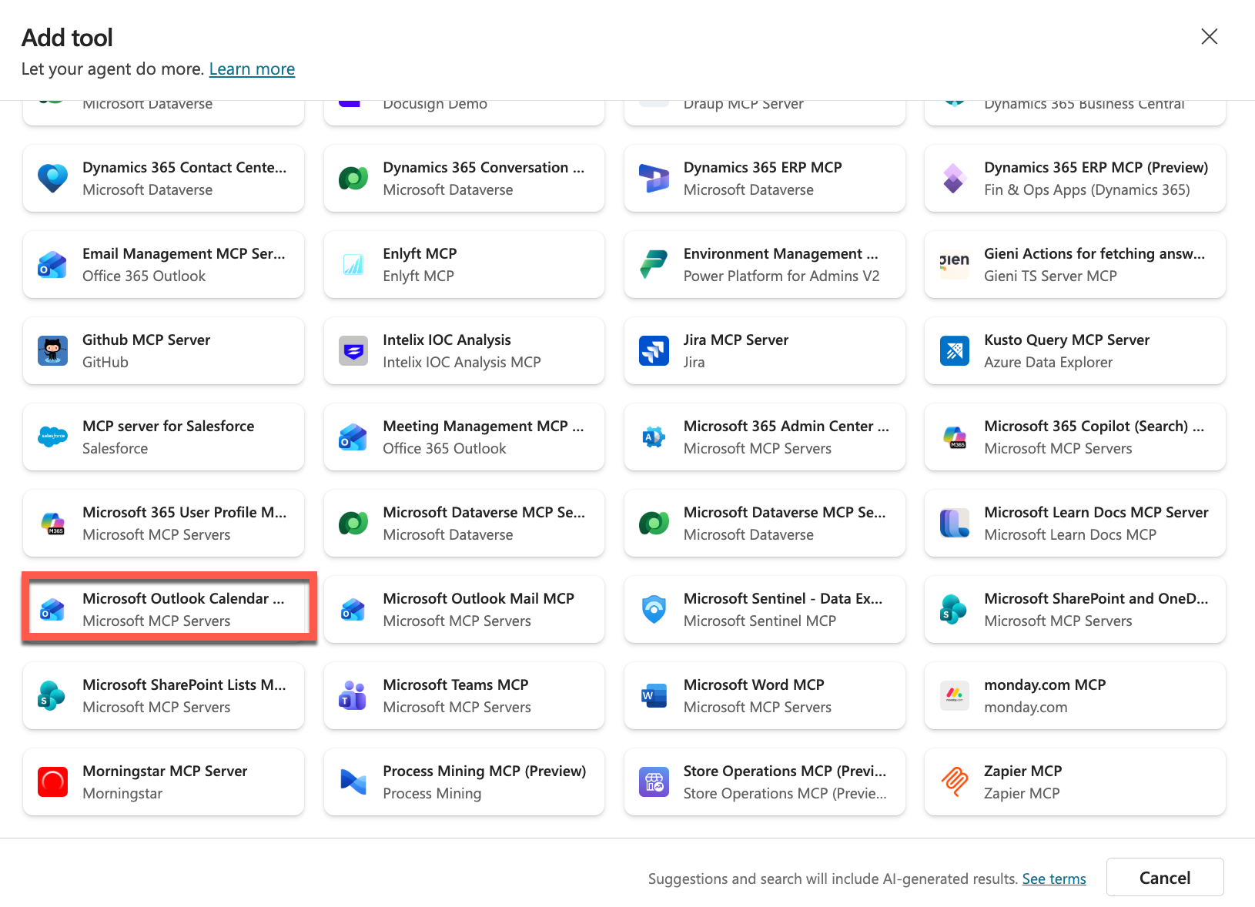
Task: Open the Zapier MCP tool
Action: (1074, 781)
